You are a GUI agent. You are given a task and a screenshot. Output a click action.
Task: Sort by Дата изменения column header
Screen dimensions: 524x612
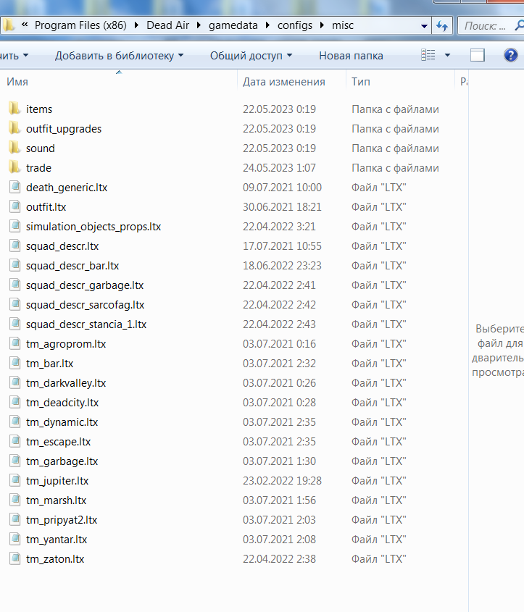click(291, 82)
